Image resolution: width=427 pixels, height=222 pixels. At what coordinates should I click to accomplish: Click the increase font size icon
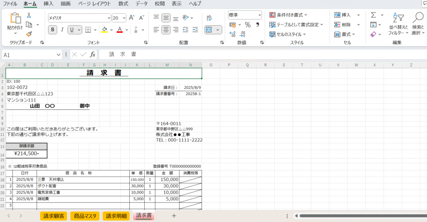(x=132, y=18)
